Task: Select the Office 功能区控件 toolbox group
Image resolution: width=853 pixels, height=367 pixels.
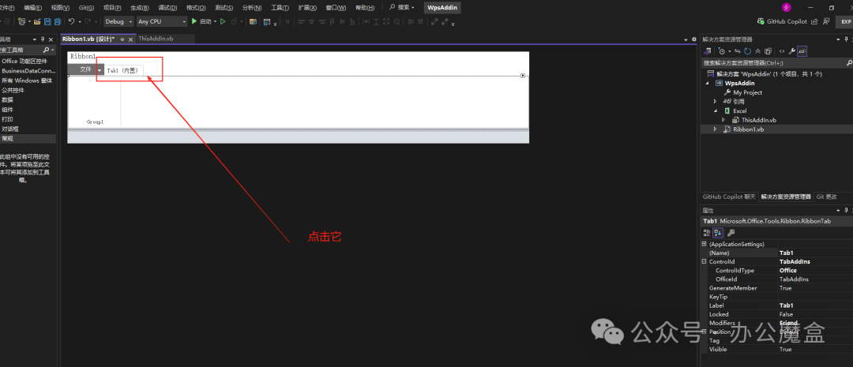Action: point(24,62)
